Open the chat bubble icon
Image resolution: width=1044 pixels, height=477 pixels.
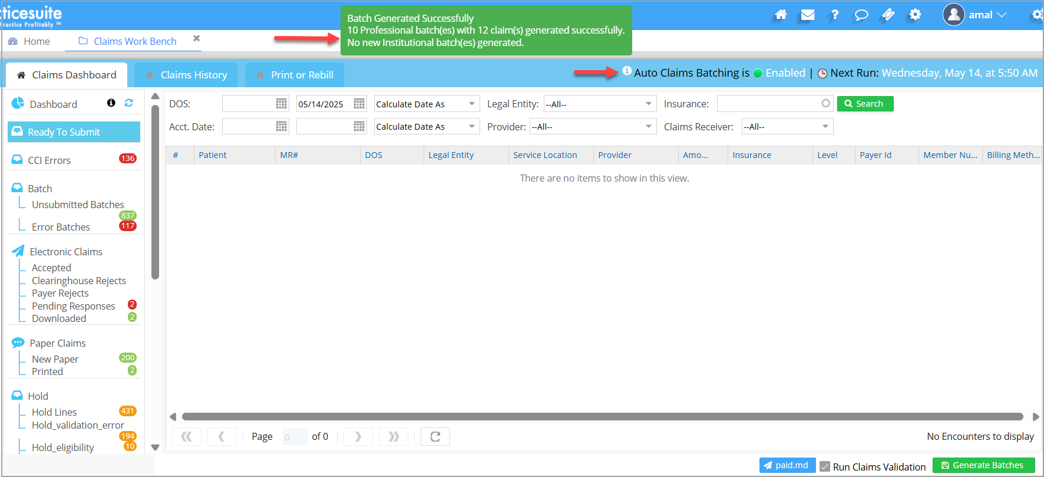(861, 15)
